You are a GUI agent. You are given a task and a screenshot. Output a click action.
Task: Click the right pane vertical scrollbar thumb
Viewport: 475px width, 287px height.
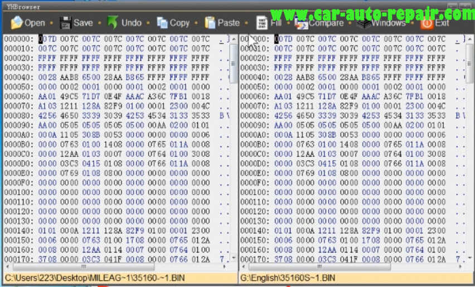(x=469, y=63)
